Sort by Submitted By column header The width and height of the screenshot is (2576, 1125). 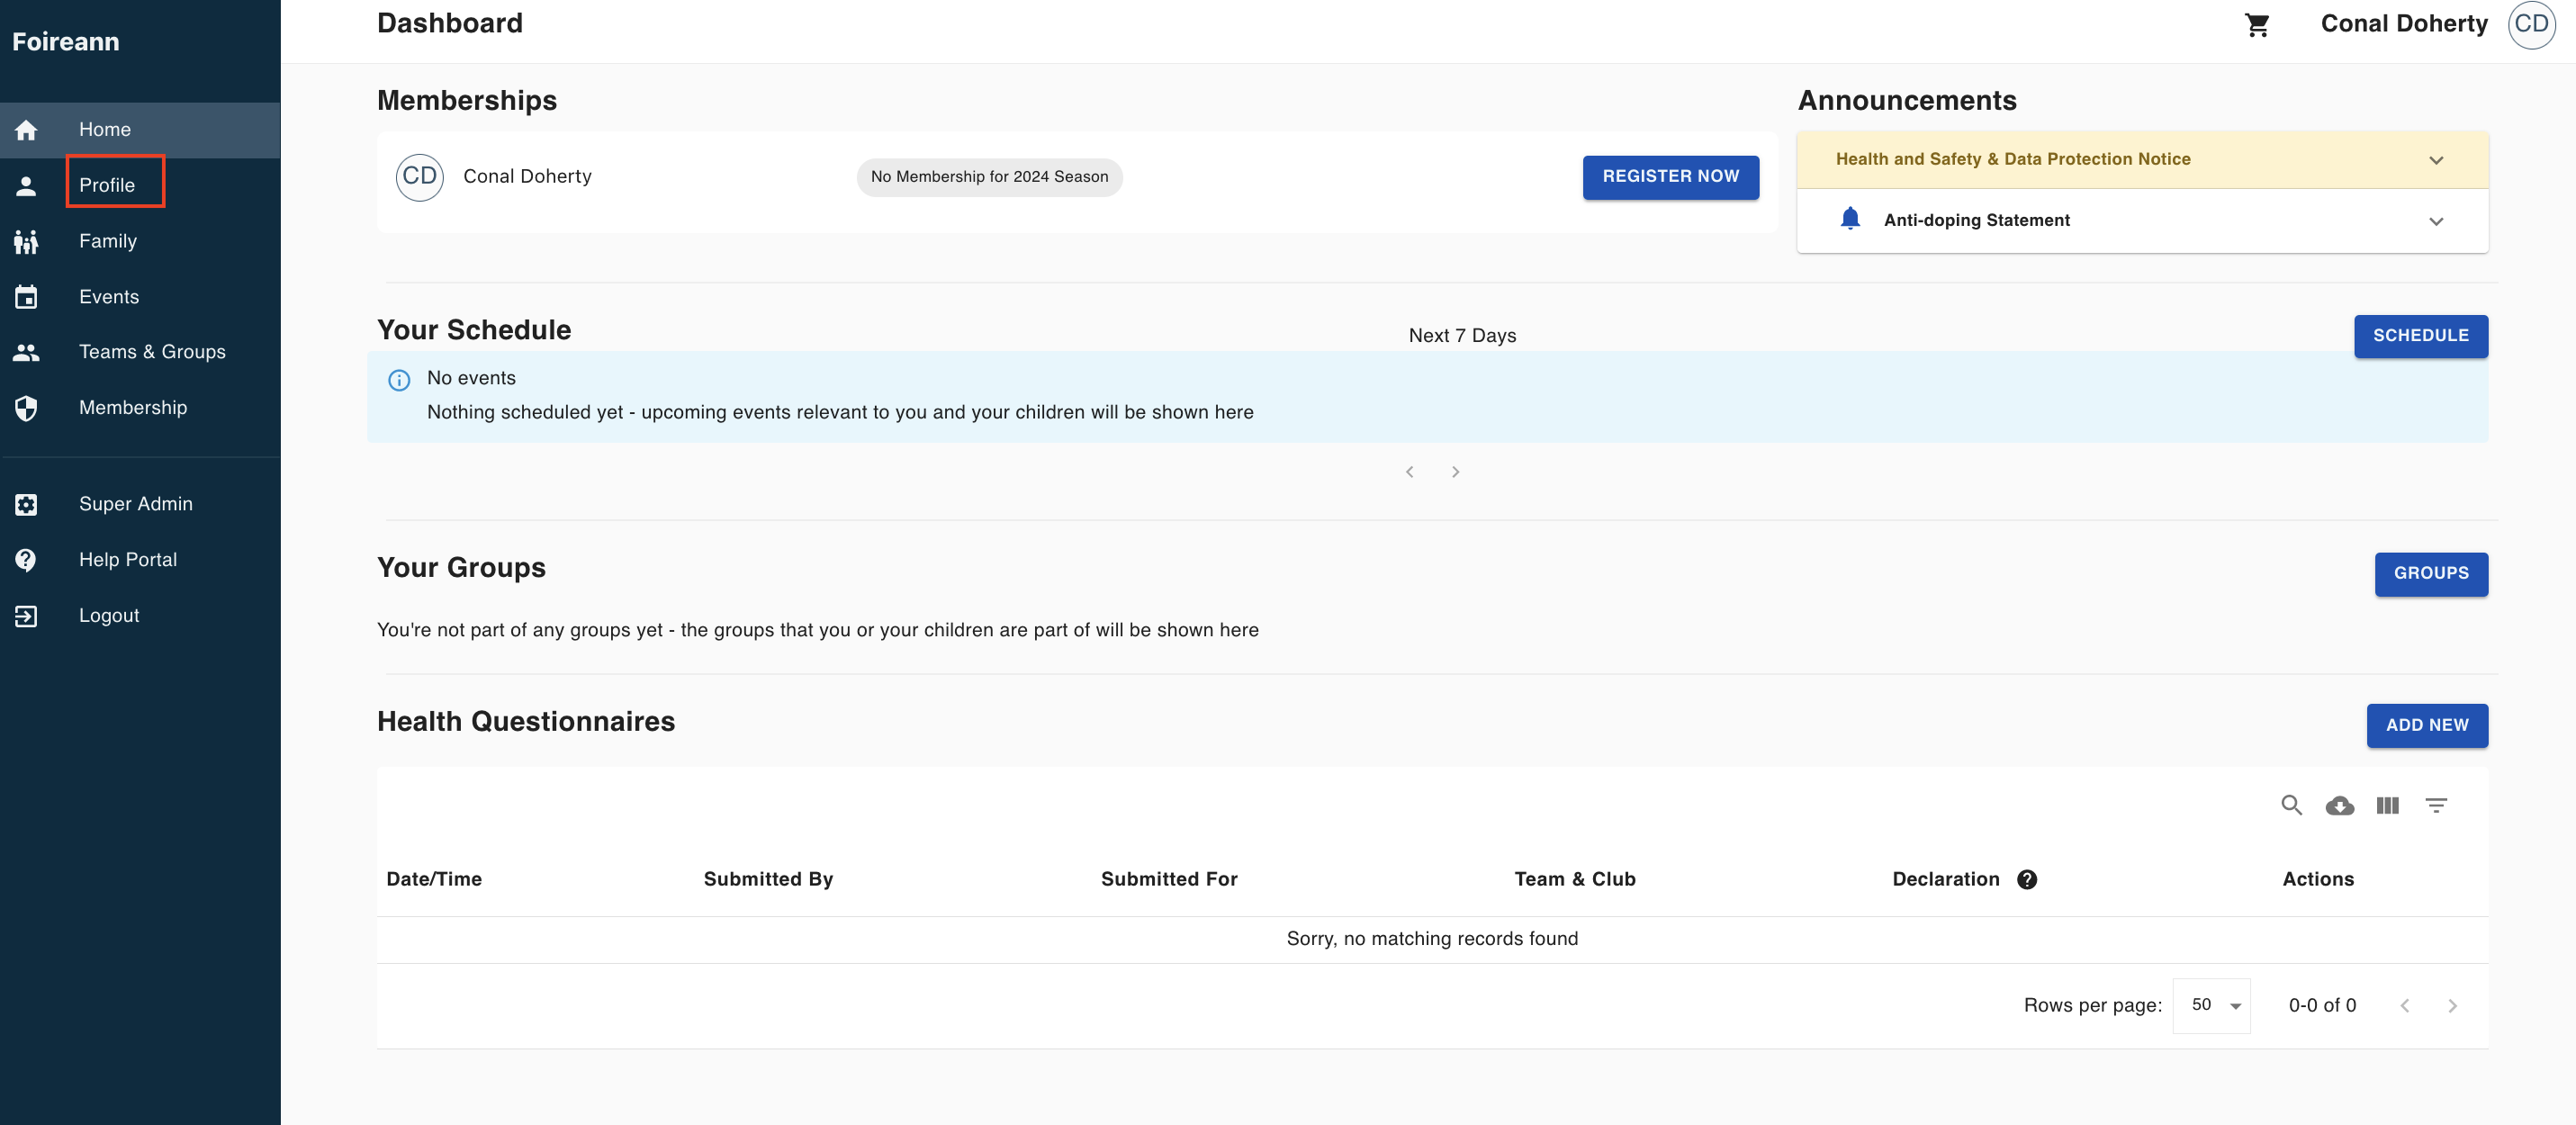(x=768, y=879)
